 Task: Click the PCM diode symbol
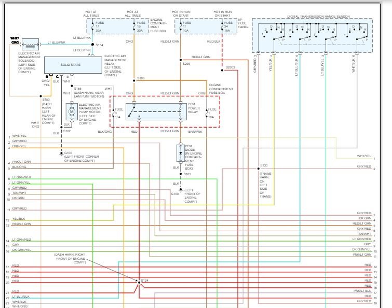181,153
